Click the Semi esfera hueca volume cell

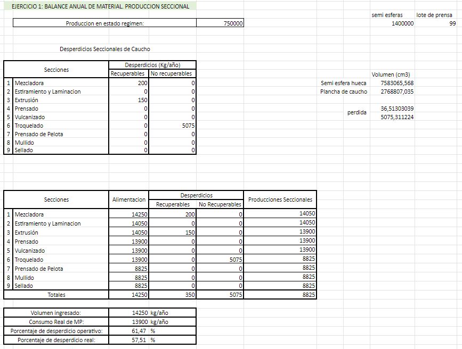point(392,83)
